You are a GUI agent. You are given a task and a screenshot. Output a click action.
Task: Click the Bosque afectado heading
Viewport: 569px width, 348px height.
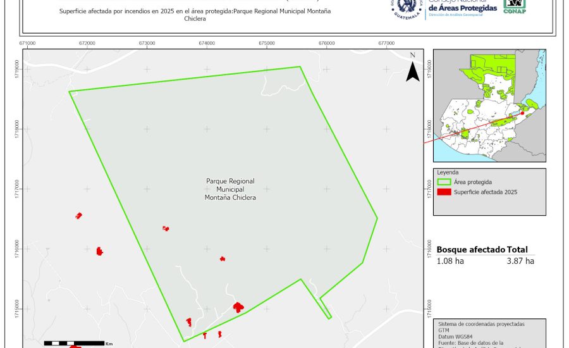(470, 250)
